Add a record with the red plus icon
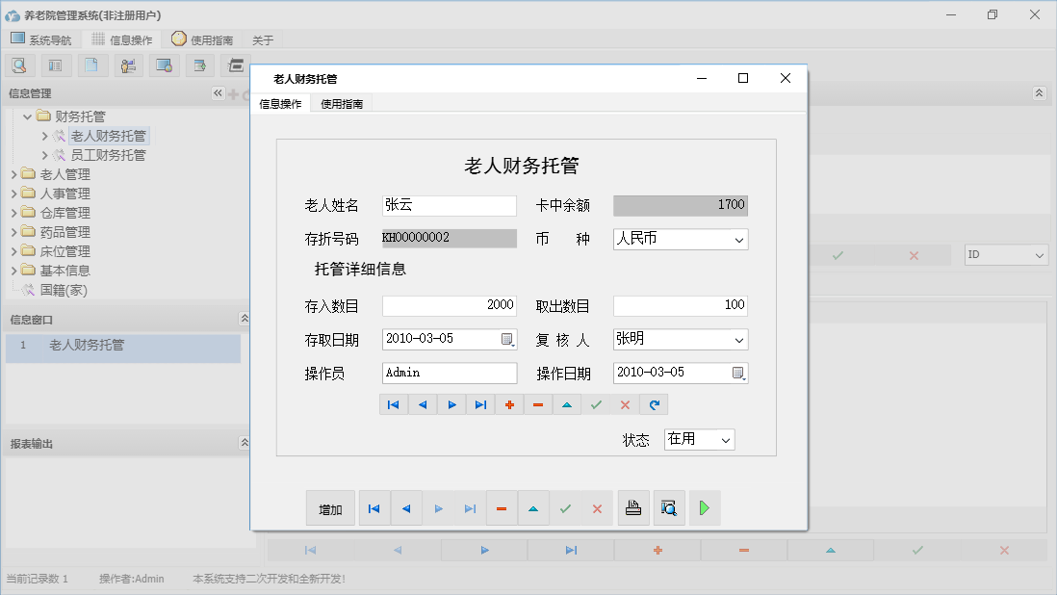 [x=509, y=404]
